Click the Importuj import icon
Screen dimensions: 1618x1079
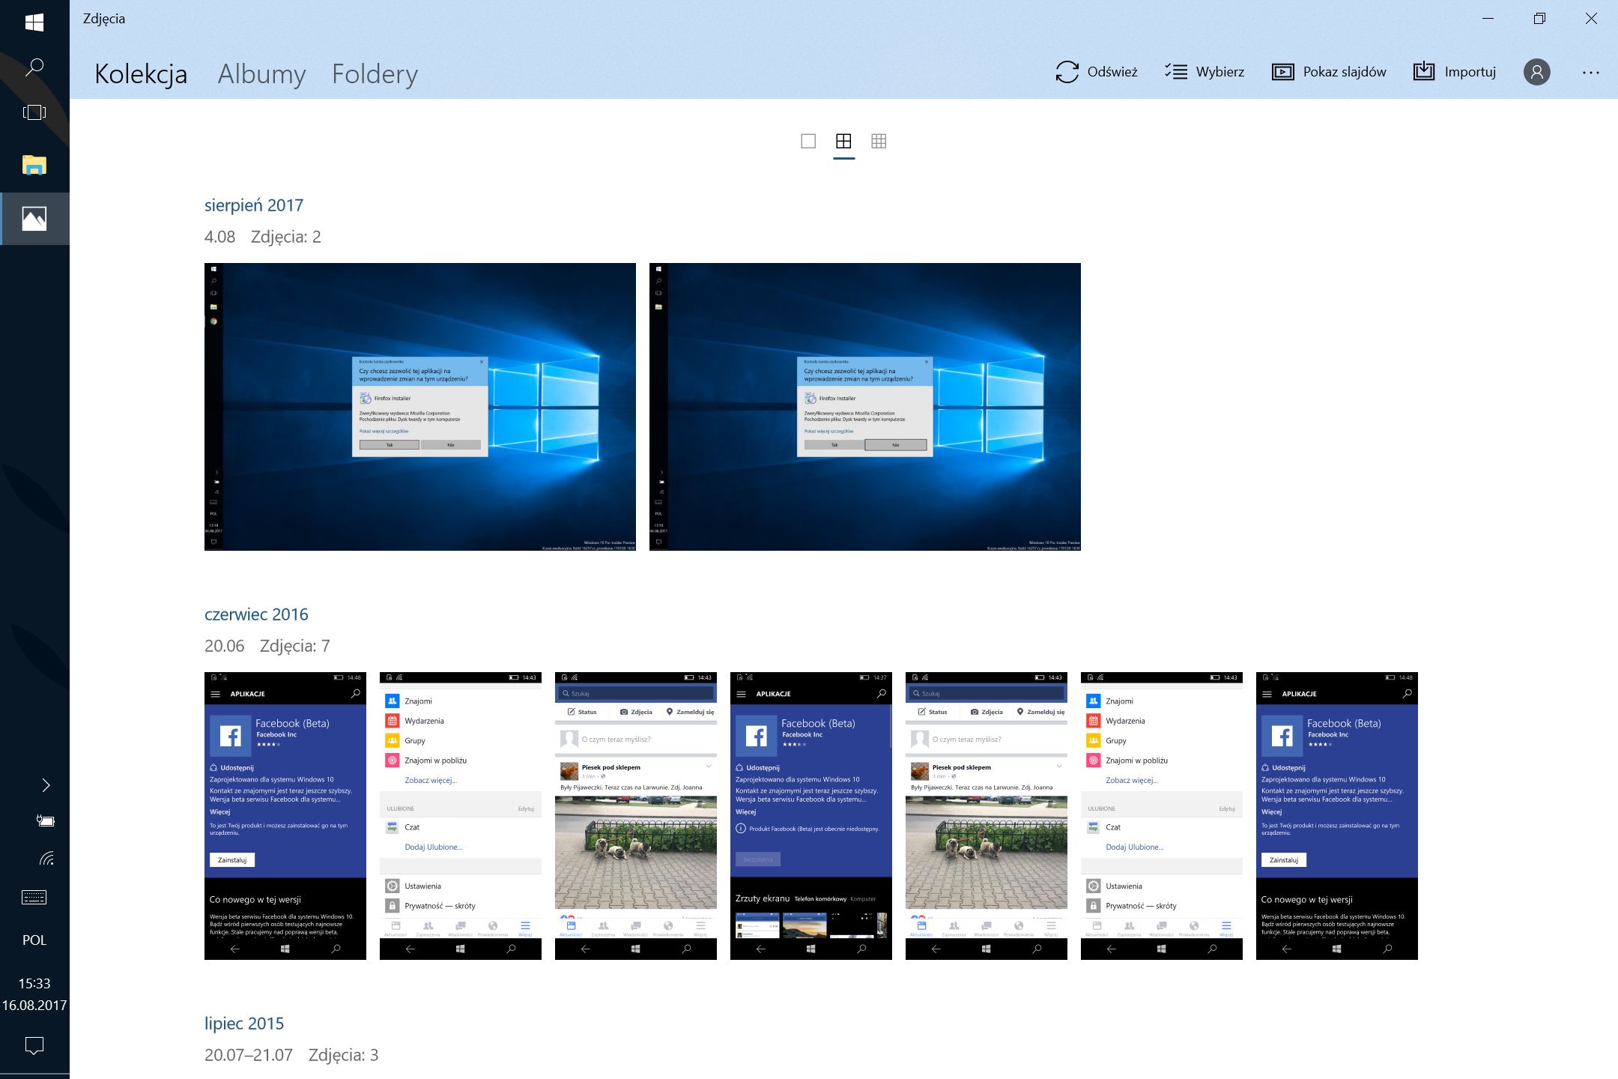[1423, 72]
